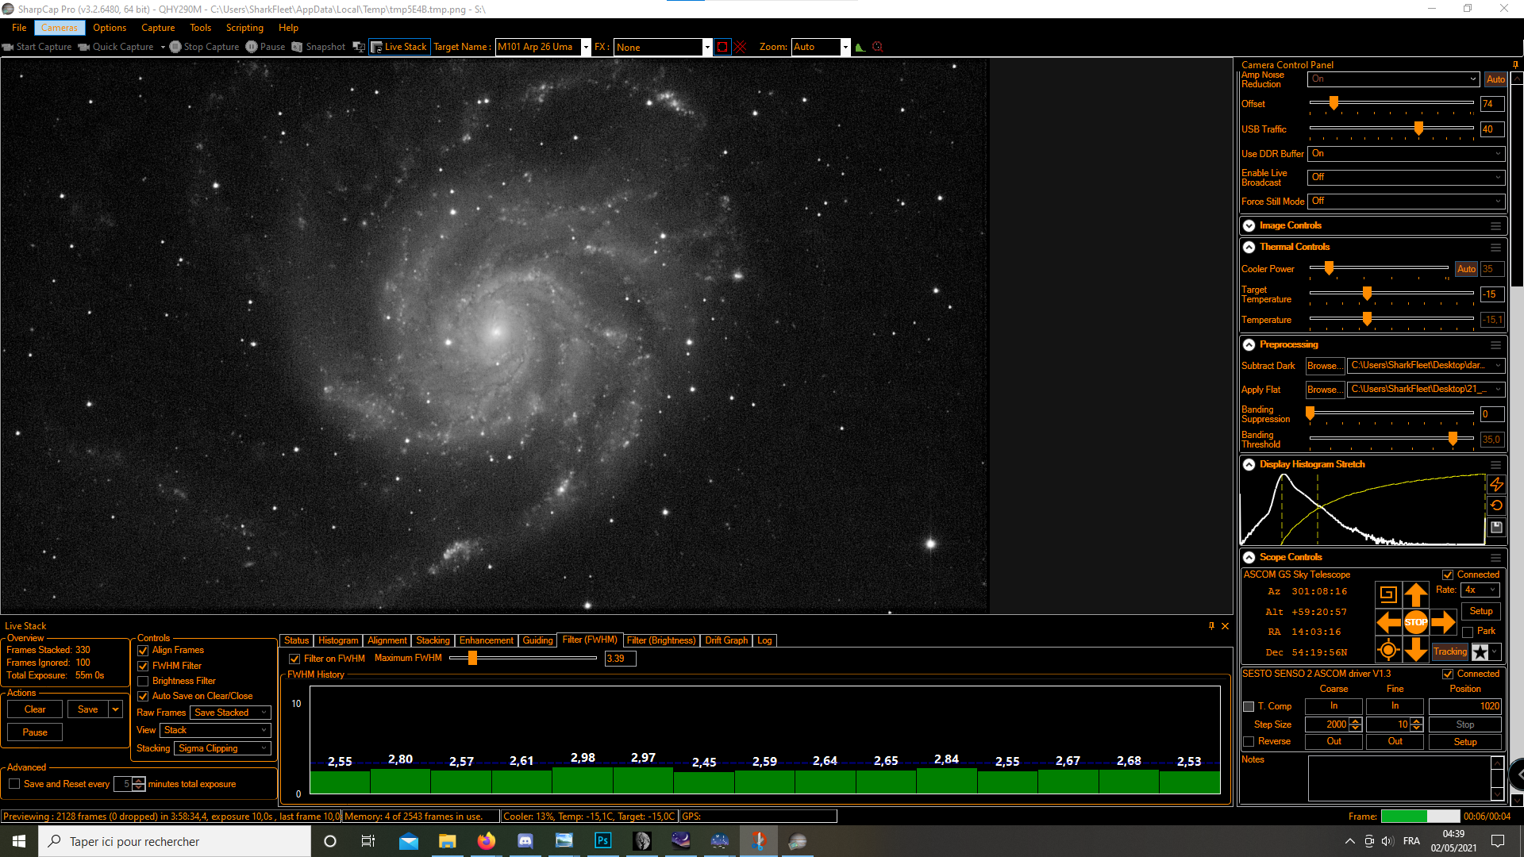Screen dimensions: 1524x857
Task: Click the red selection area toolbar icon
Action: (x=722, y=47)
